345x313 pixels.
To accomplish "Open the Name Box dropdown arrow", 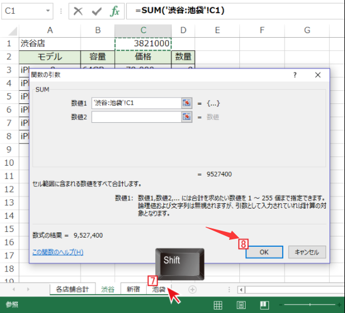I will (48, 10).
